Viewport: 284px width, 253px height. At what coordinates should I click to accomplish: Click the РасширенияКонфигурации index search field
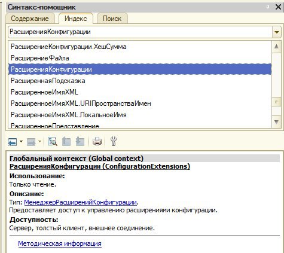coord(141,32)
